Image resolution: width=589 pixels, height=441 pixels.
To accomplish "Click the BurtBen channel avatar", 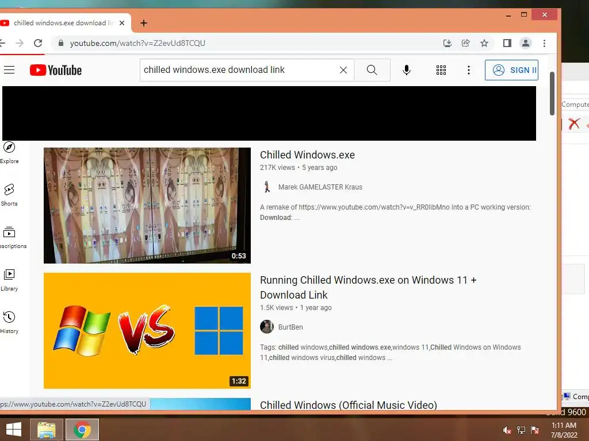I will click(x=267, y=327).
